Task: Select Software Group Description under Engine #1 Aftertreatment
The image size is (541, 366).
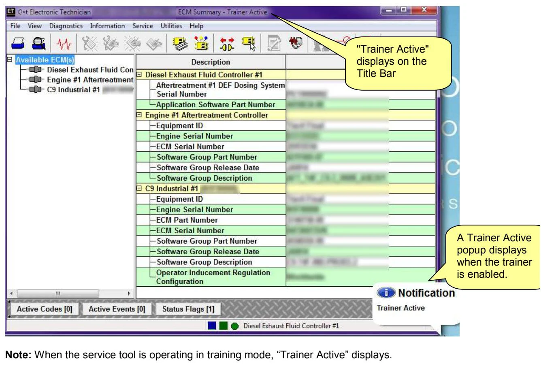Action: tap(285, 178)
